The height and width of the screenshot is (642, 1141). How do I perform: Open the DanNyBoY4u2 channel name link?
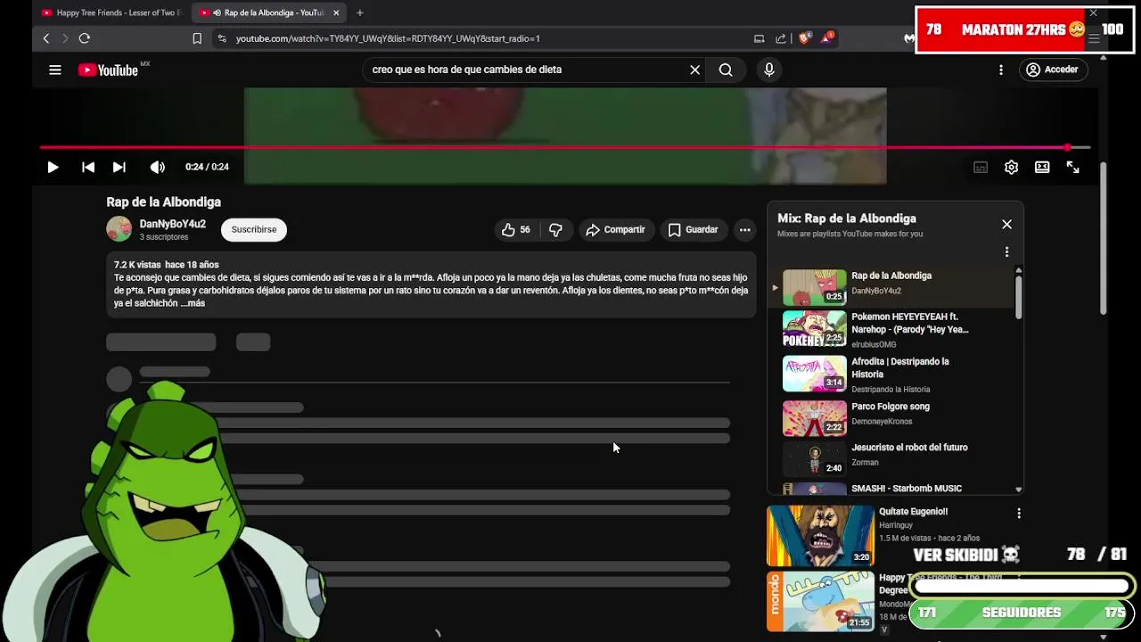pos(172,224)
